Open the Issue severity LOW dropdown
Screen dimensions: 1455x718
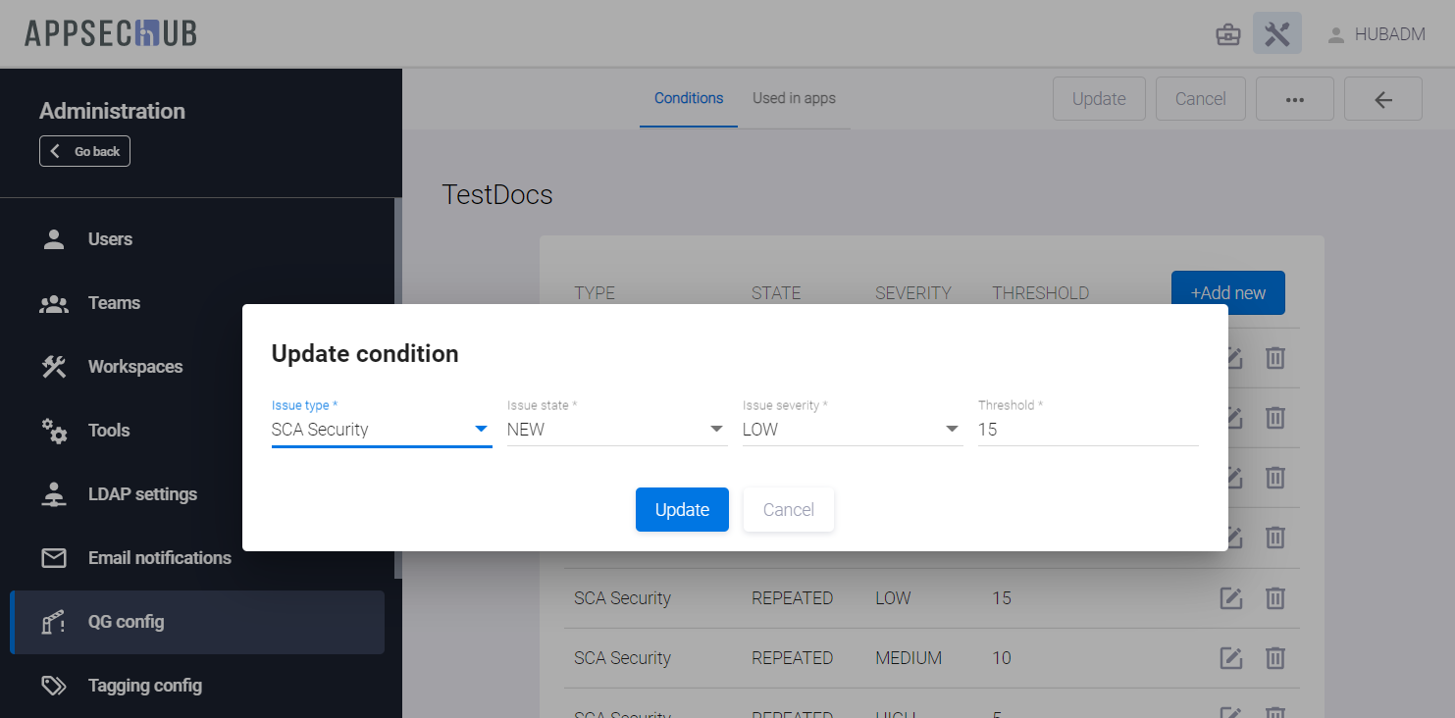point(852,430)
